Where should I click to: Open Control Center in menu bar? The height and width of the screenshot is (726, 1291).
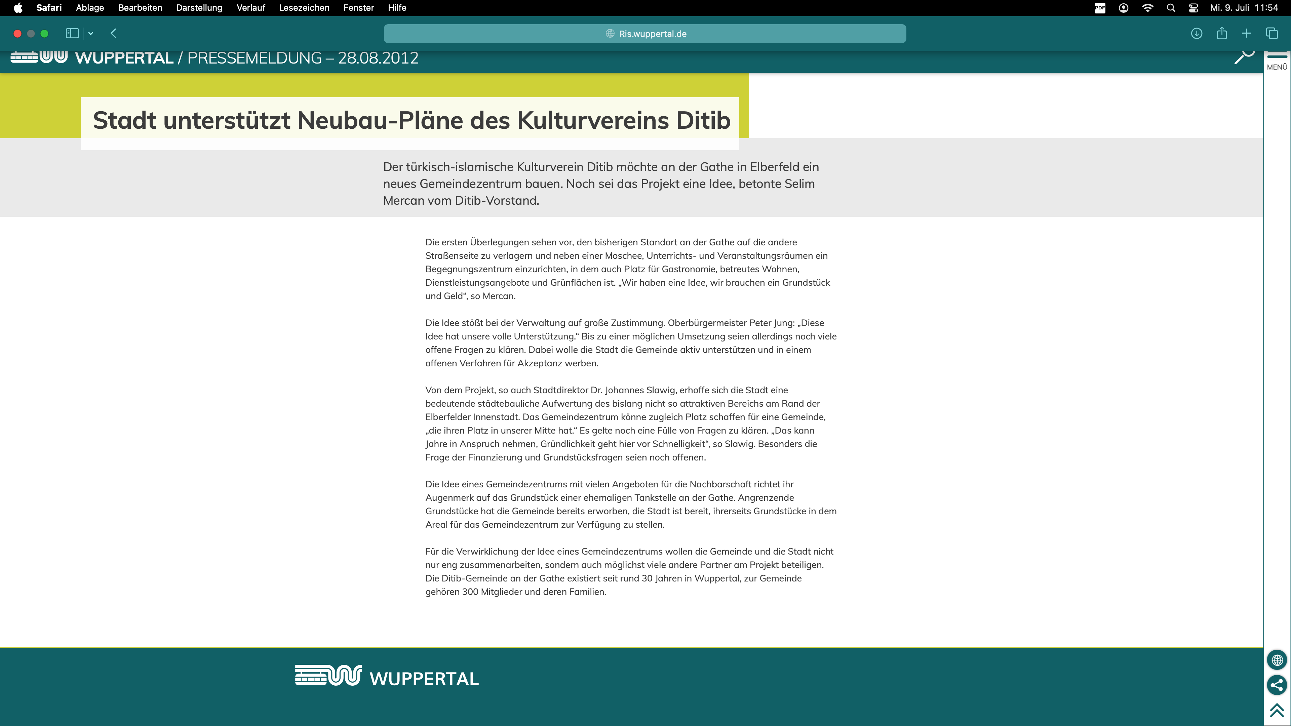[1193, 7]
